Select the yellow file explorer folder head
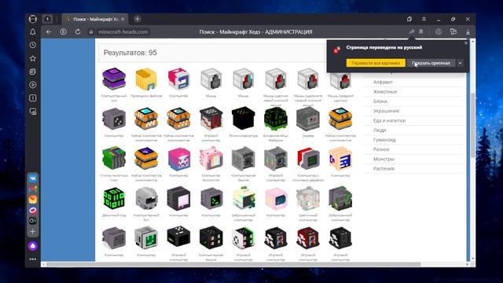The image size is (503, 283). (146, 79)
